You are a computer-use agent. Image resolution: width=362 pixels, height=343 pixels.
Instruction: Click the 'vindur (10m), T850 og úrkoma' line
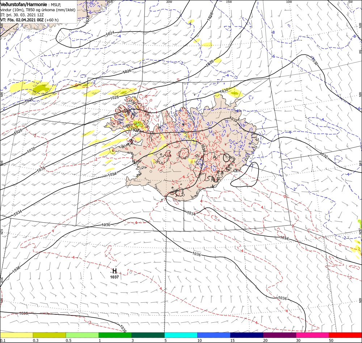38,10
